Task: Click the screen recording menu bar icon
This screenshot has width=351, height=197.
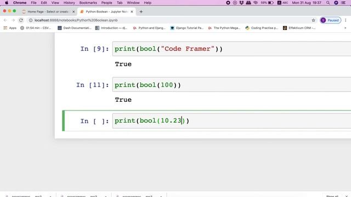Action: click(228, 3)
